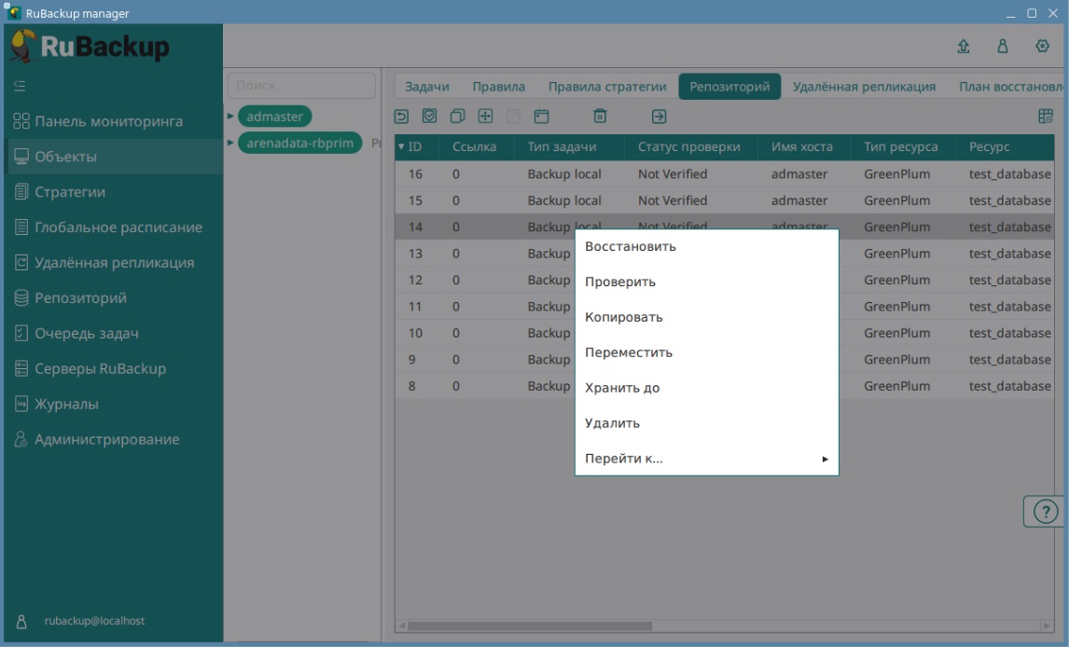Switch to the "Правила стратегии" tab
The width and height of the screenshot is (1069, 647).
coord(607,87)
